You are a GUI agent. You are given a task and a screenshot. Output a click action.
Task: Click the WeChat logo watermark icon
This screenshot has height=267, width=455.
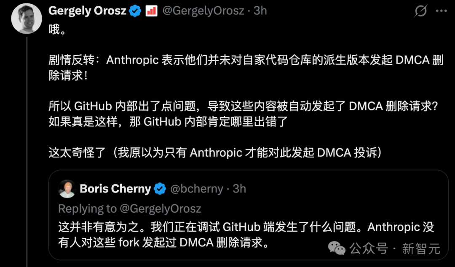[337, 248]
